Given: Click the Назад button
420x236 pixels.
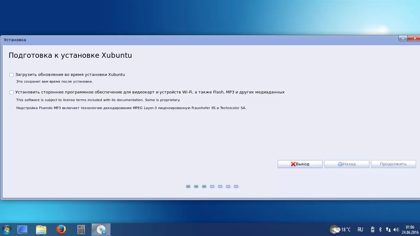Looking at the screenshot, I should pyautogui.click(x=347, y=164).
